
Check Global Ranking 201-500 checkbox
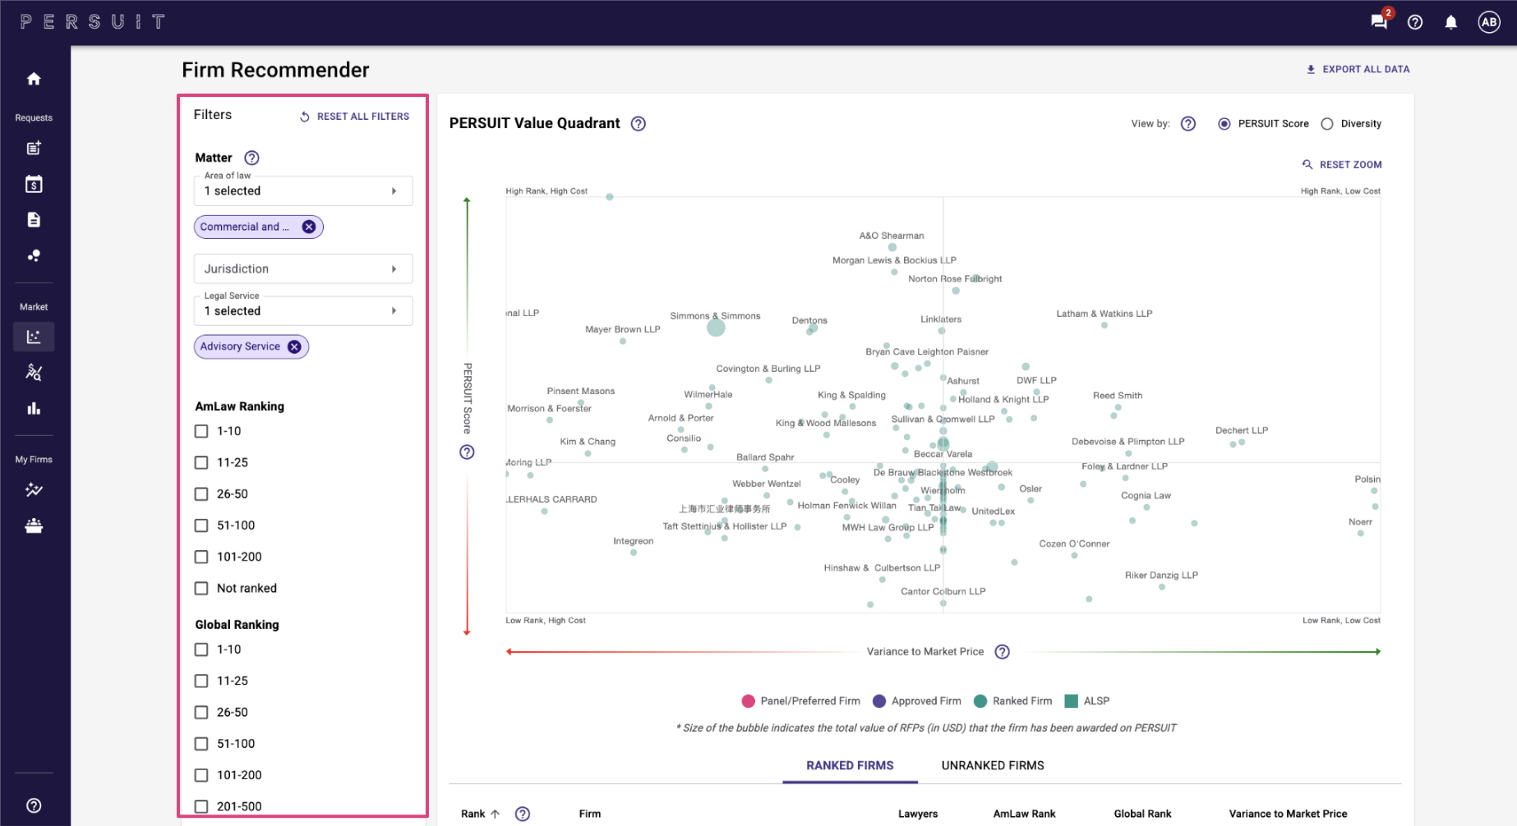201,806
